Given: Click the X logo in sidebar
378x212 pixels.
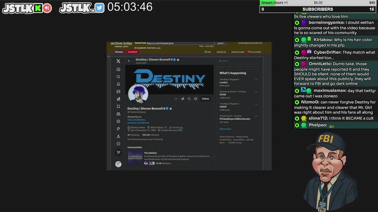Looking at the screenshot, I should coord(118,61).
